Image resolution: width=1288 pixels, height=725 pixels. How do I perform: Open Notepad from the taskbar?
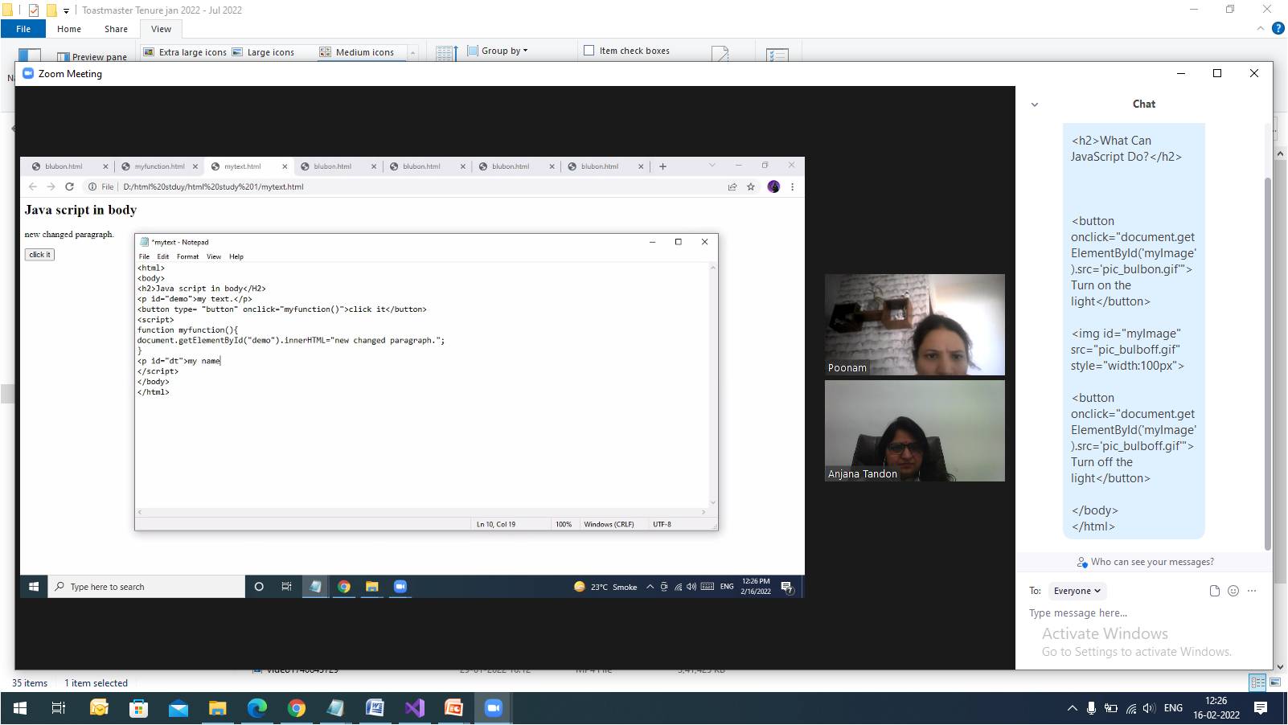(x=335, y=708)
